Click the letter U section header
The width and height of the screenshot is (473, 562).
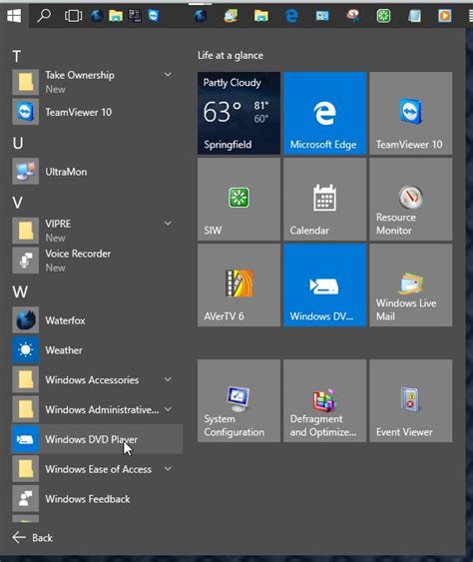[x=18, y=143]
